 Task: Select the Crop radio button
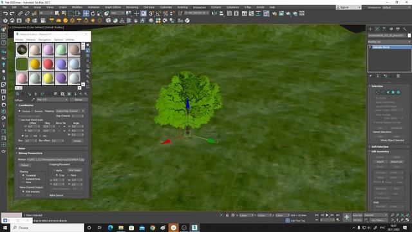[x=57, y=175]
